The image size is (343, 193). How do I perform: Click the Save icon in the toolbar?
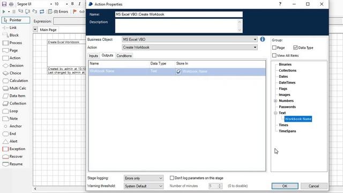4,4
